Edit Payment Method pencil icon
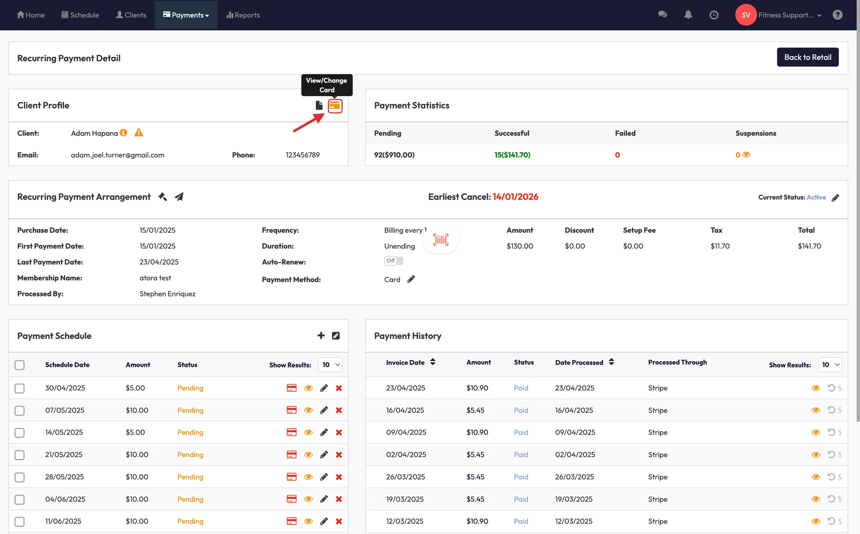The image size is (860, 534). point(411,279)
